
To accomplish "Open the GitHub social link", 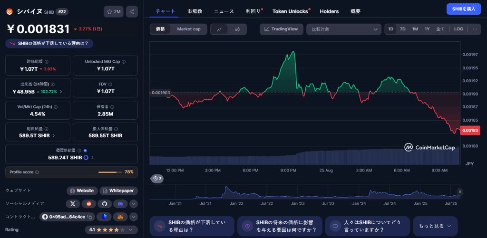I will pos(105,204).
